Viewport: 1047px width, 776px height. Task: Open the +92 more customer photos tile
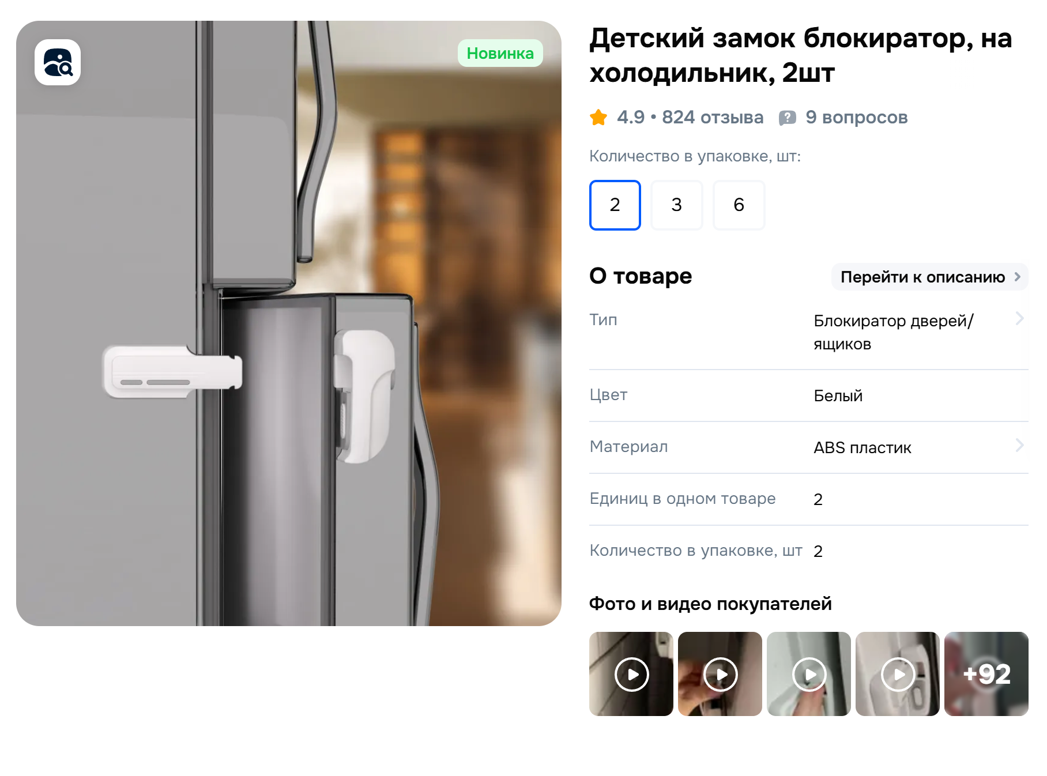click(x=986, y=674)
